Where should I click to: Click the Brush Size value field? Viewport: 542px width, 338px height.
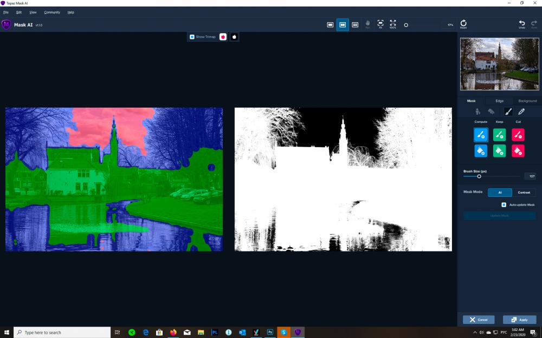[531, 176]
